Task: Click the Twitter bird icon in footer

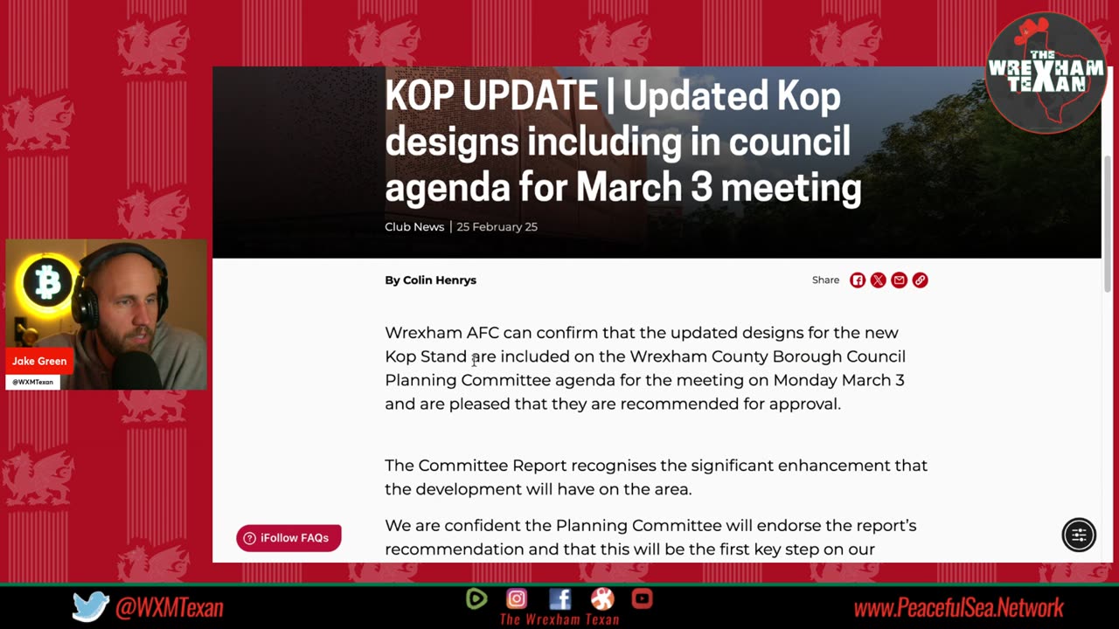Action: [90, 606]
